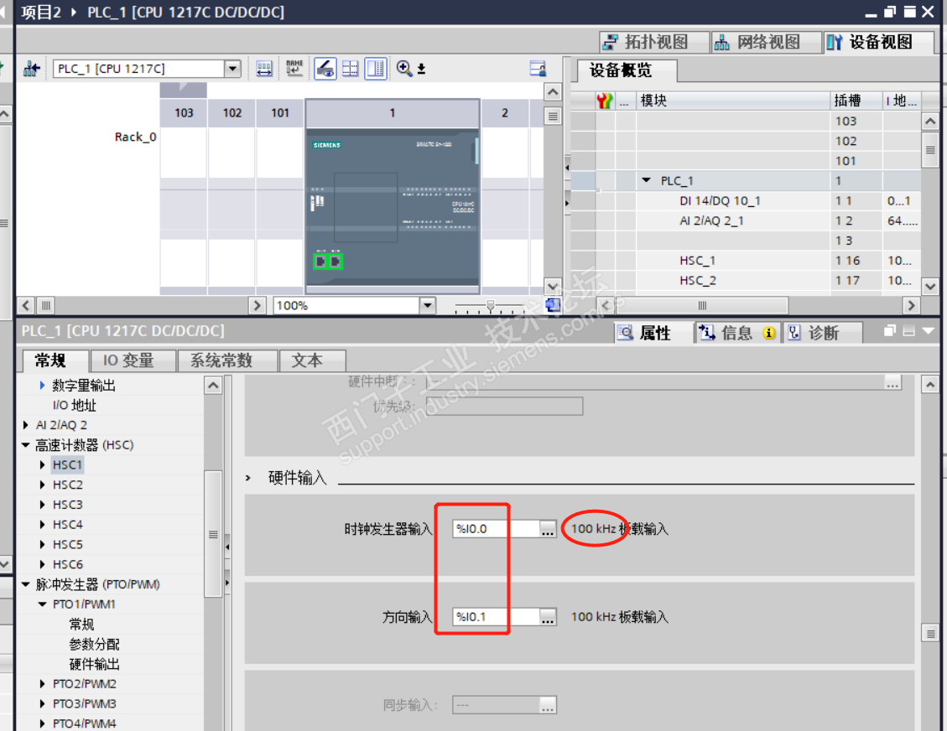Click the zoom download arrow icon
Screen dimensions: 947x731
422,69
